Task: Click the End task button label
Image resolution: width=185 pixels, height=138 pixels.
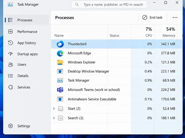Action: pyautogui.click(x=156, y=18)
